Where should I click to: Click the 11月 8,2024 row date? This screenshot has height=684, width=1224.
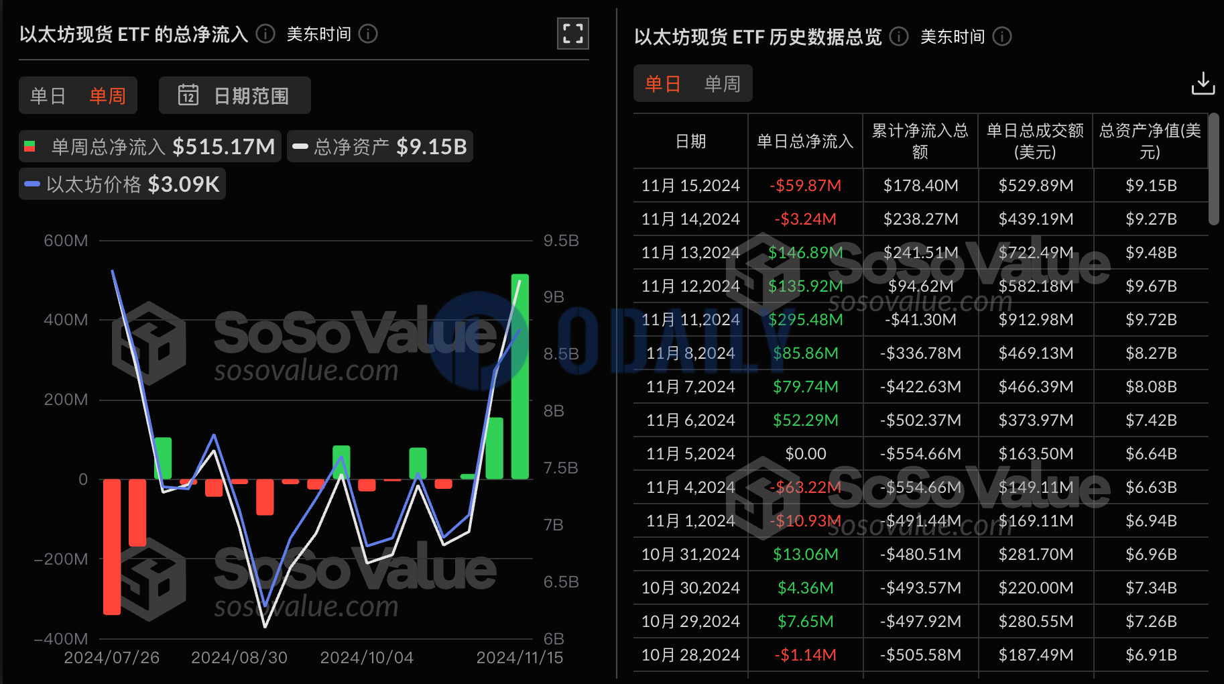click(691, 353)
